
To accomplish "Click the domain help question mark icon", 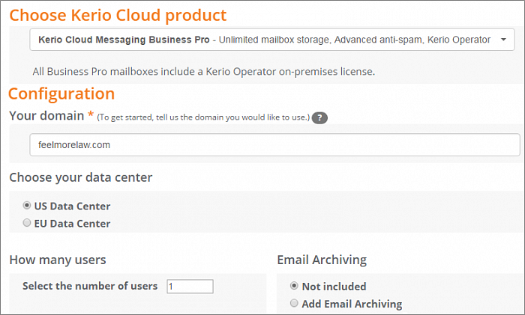I will (319, 117).
